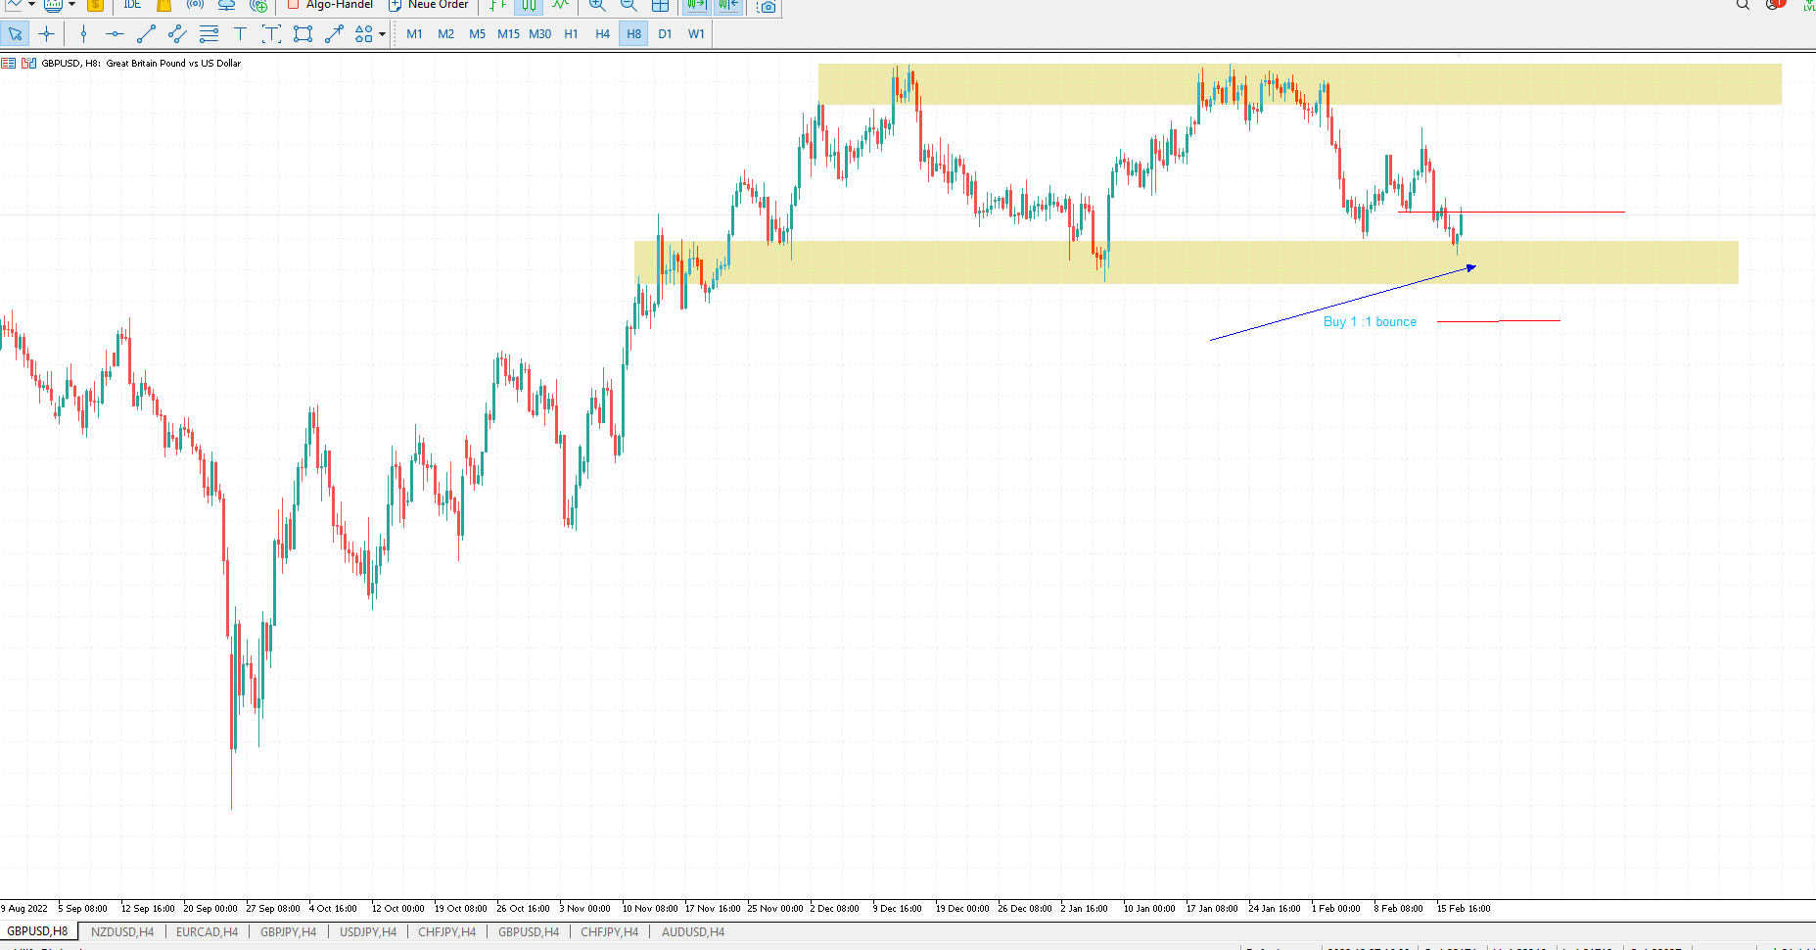Switch to W1 timeframe

point(697,34)
